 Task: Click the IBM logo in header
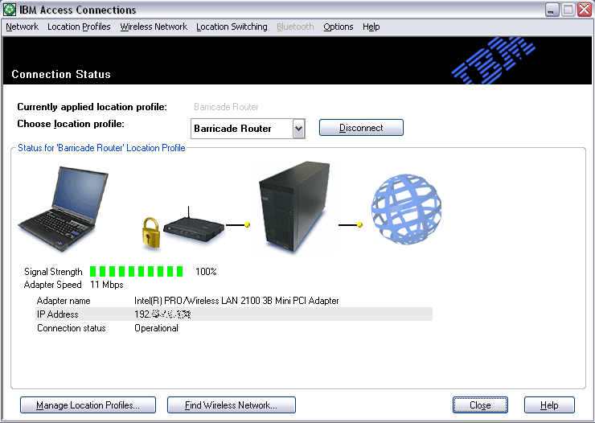(494, 60)
